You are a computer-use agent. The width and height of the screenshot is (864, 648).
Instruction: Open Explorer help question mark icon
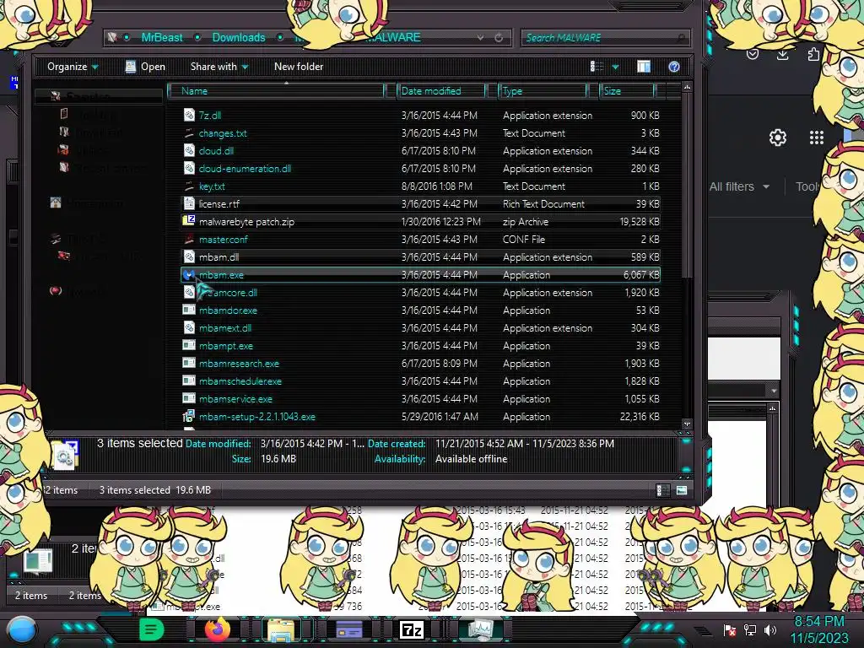[x=674, y=67]
